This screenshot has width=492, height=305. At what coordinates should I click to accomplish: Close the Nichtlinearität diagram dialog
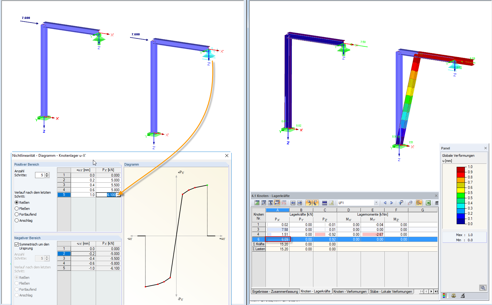226,156
